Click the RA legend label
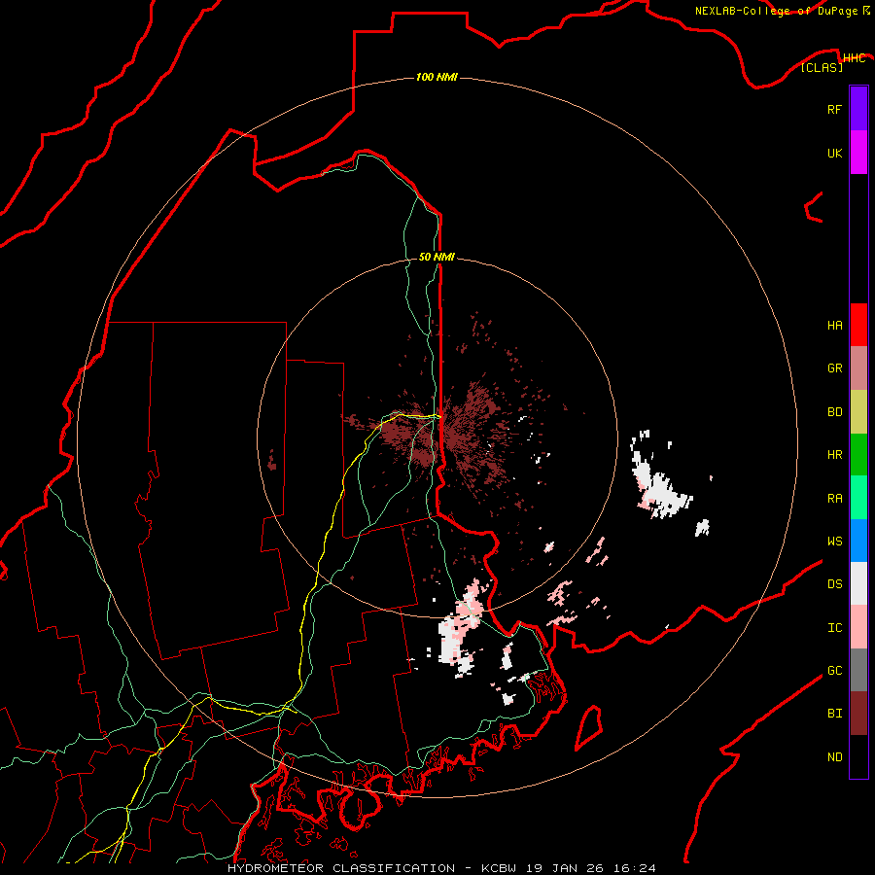The width and height of the screenshot is (875, 875). pyautogui.click(x=834, y=499)
